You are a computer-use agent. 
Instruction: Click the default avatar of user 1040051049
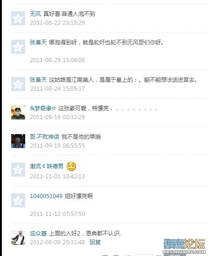pos(18,200)
